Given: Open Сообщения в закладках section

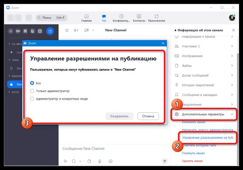Looking at the screenshot, I should coord(204,95).
